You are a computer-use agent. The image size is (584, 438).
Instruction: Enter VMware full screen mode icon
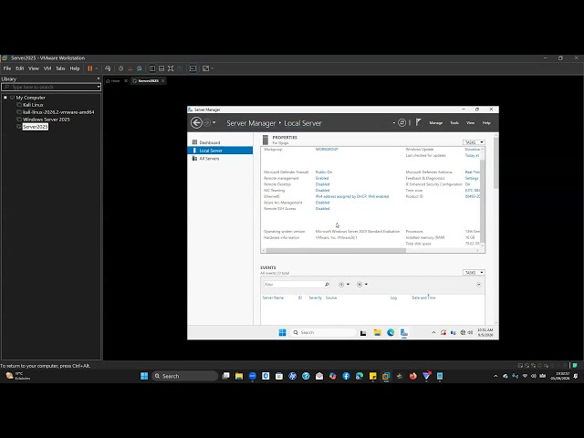[171, 68]
